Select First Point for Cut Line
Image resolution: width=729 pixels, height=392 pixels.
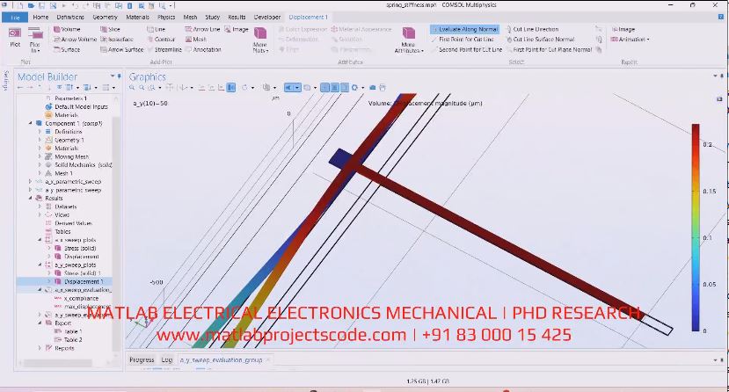coord(463,40)
